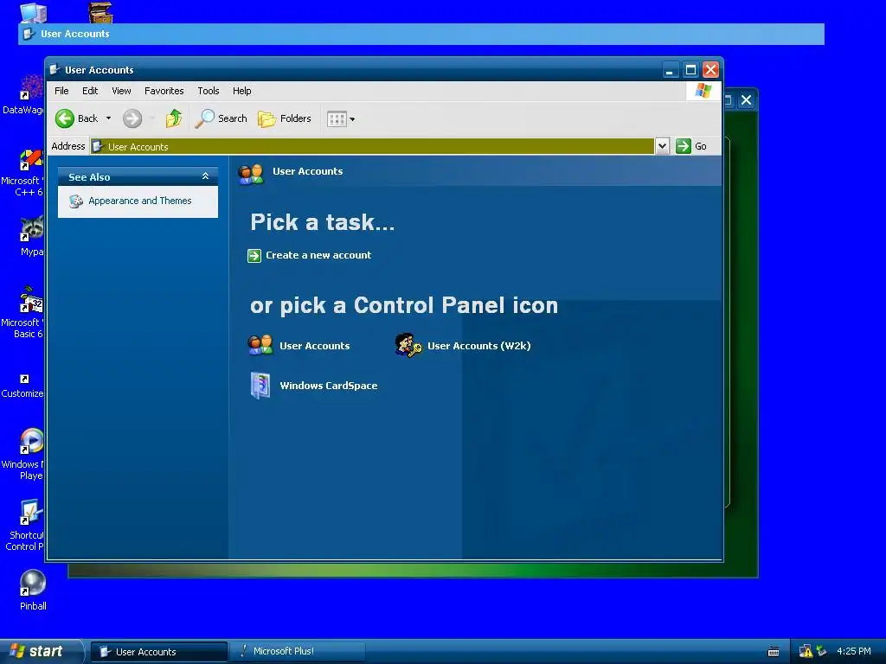Image resolution: width=886 pixels, height=664 pixels.
Task: Open the Back history dropdown arrow
Action: point(108,118)
